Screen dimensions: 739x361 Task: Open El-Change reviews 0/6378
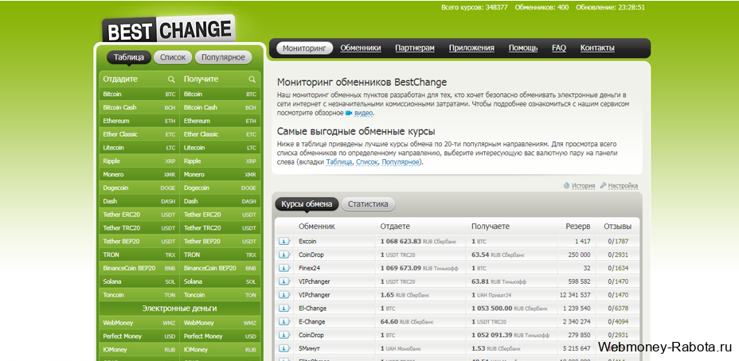tap(618, 309)
